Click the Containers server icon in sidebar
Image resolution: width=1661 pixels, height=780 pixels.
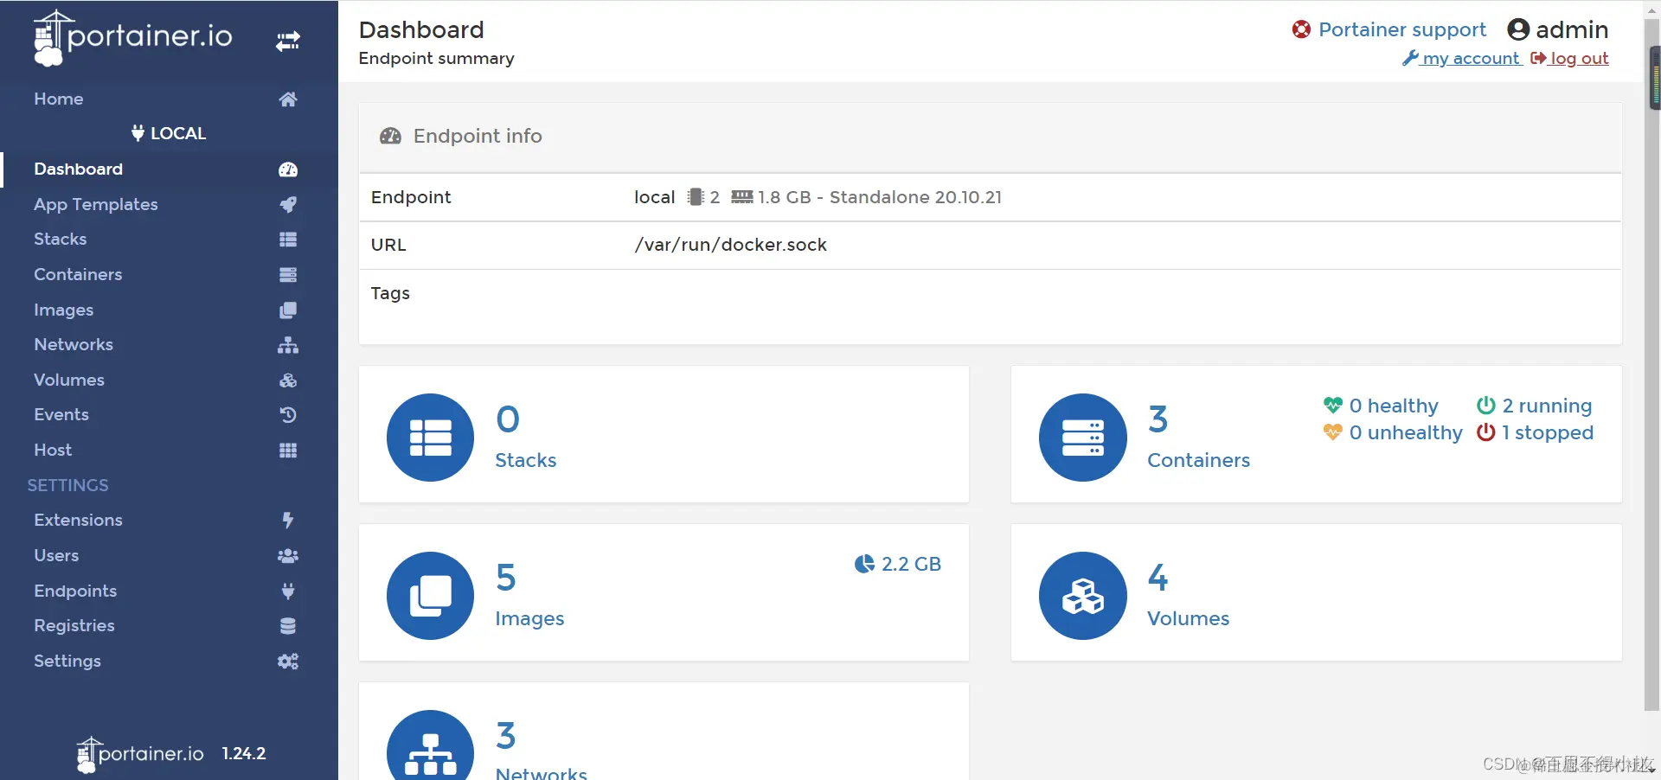288,275
